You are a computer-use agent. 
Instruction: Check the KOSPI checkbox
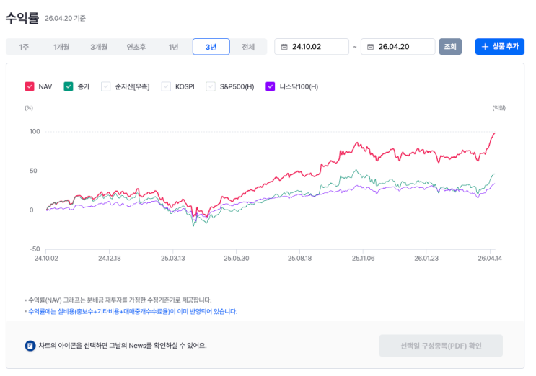(166, 86)
